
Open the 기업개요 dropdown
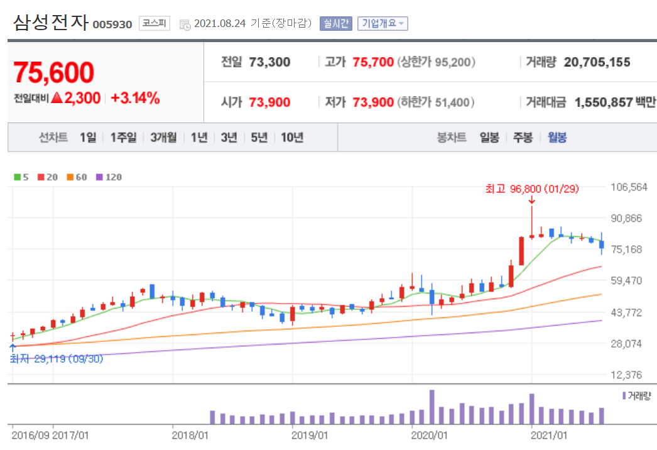[x=383, y=23]
